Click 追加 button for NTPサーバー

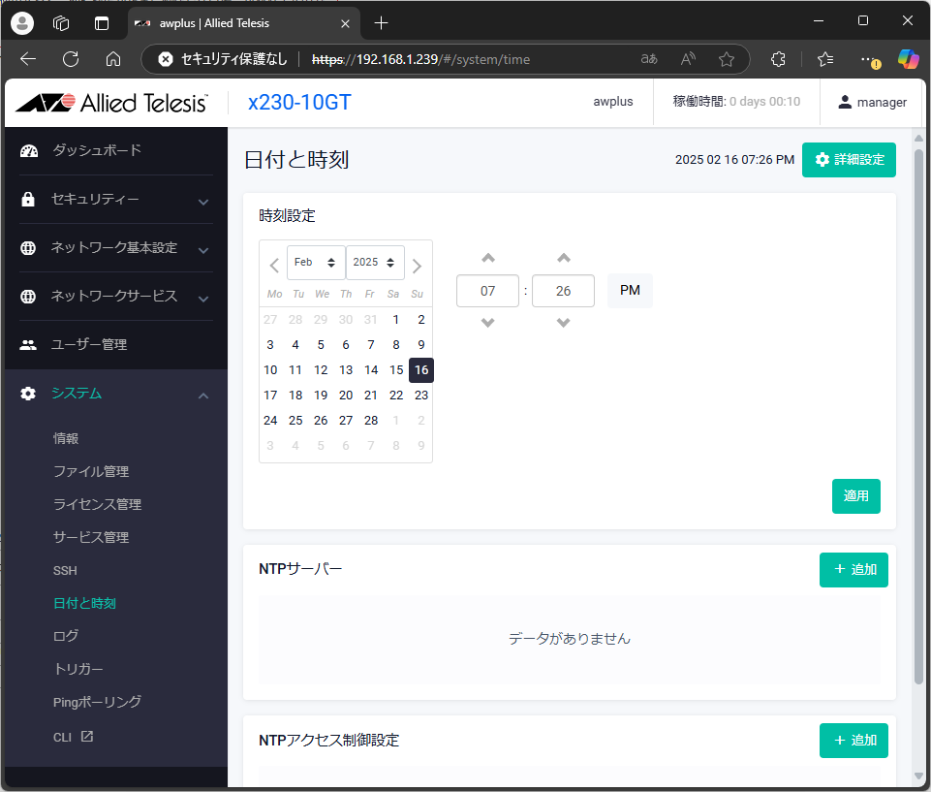(x=853, y=570)
